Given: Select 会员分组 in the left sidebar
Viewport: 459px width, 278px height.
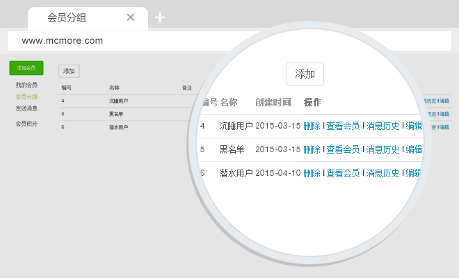Looking at the screenshot, I should pos(26,97).
